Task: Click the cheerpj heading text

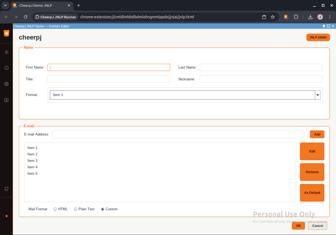Action: (30, 37)
